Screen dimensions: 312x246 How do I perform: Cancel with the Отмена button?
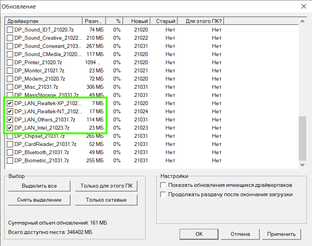(x=240, y=234)
